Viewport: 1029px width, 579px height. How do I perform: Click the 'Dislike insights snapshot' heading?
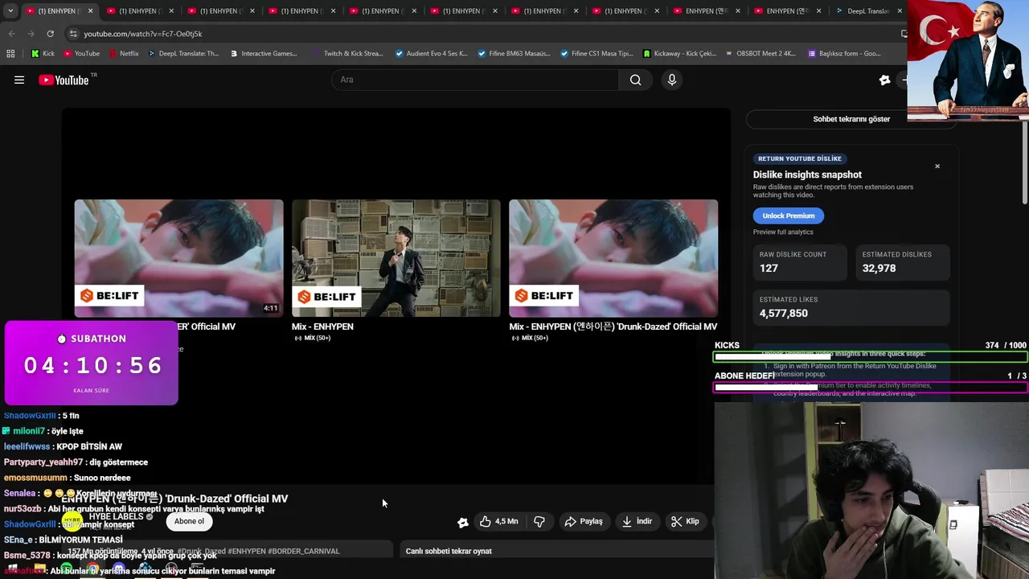click(x=807, y=175)
